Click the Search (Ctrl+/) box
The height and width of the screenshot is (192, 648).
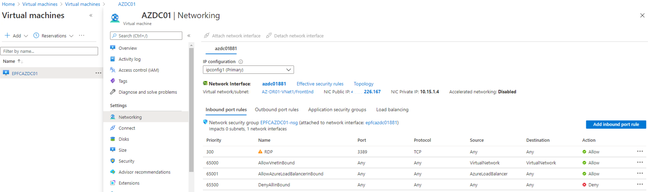[146, 36]
